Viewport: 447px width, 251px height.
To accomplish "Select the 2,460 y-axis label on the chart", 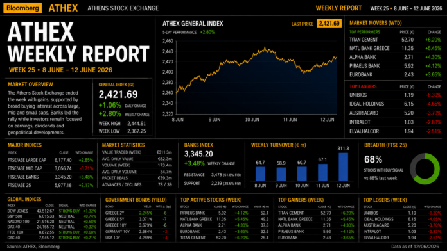I will pyautogui.click(x=168, y=41).
